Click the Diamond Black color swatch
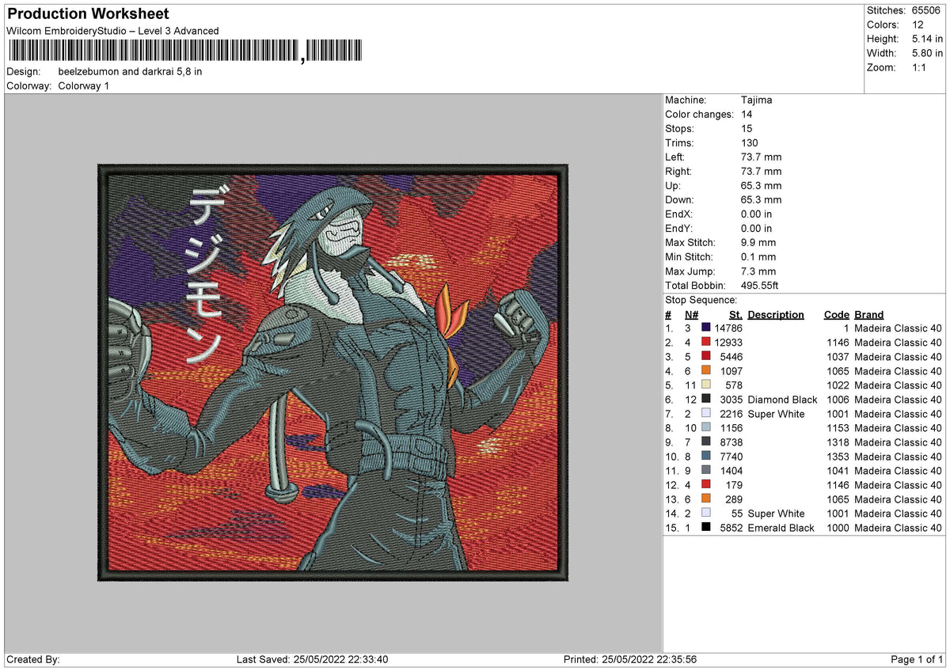Viewport: 950px width, 671px height. (x=706, y=399)
